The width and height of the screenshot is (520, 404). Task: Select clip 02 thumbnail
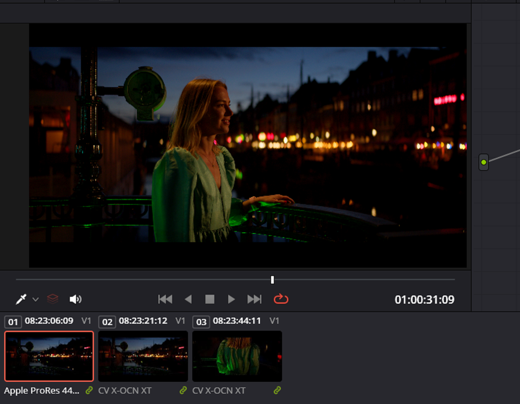click(143, 356)
